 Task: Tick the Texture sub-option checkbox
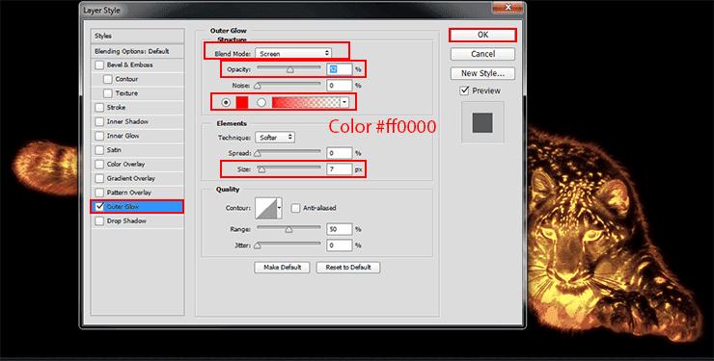(x=108, y=93)
